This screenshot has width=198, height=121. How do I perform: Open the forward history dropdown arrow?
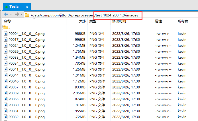pos(21,14)
